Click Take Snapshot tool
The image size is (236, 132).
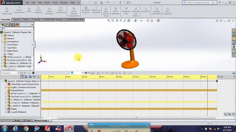tap(167, 11)
